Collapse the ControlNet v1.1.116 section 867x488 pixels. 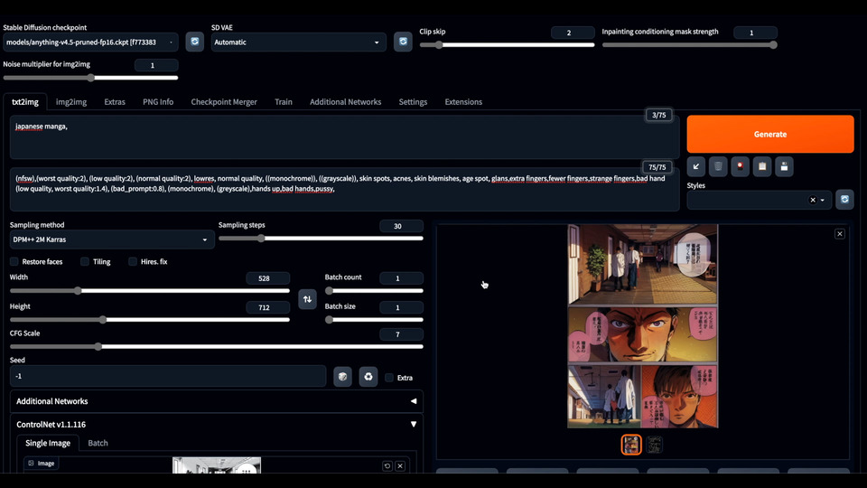tap(216, 425)
